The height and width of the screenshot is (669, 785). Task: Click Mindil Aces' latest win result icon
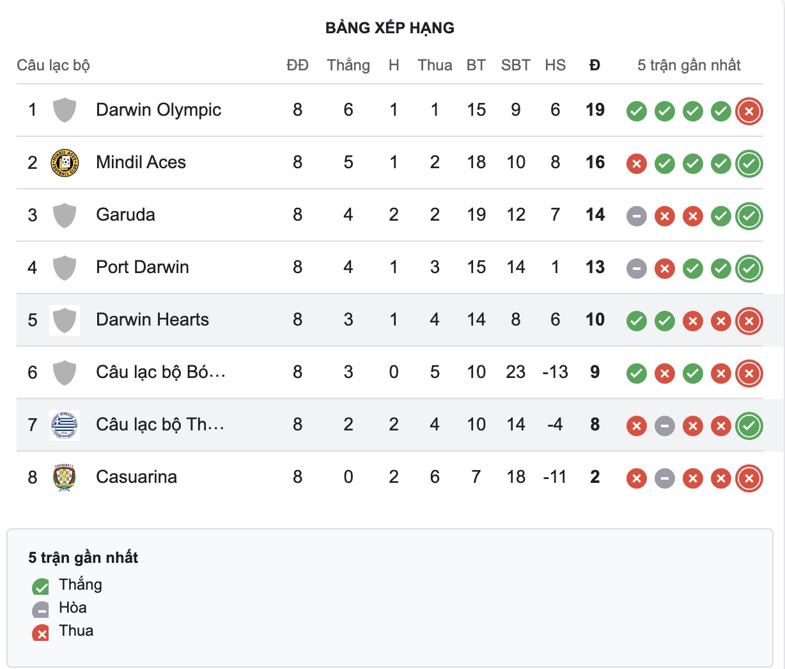749,164
